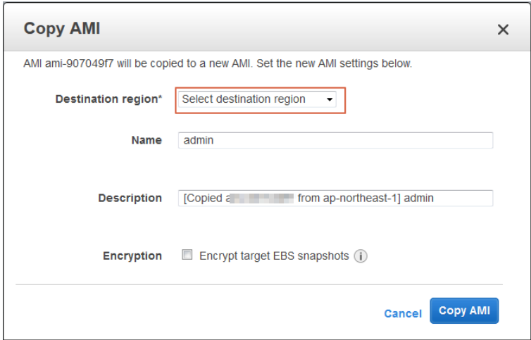Confirm with the blue Copy AMI button
This screenshot has width=531, height=340.
click(x=464, y=310)
